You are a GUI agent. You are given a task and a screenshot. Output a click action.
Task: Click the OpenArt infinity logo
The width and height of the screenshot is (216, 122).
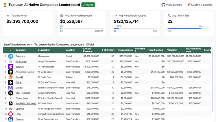(x=11, y=109)
